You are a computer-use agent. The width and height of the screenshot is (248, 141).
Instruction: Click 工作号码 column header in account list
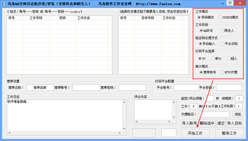(x=36, y=18)
